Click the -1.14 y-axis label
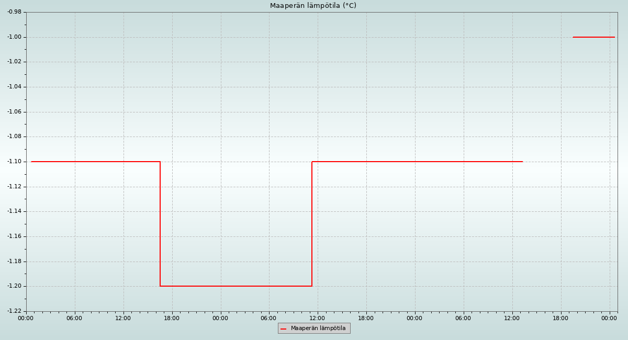This screenshot has width=628, height=340. pos(14,211)
